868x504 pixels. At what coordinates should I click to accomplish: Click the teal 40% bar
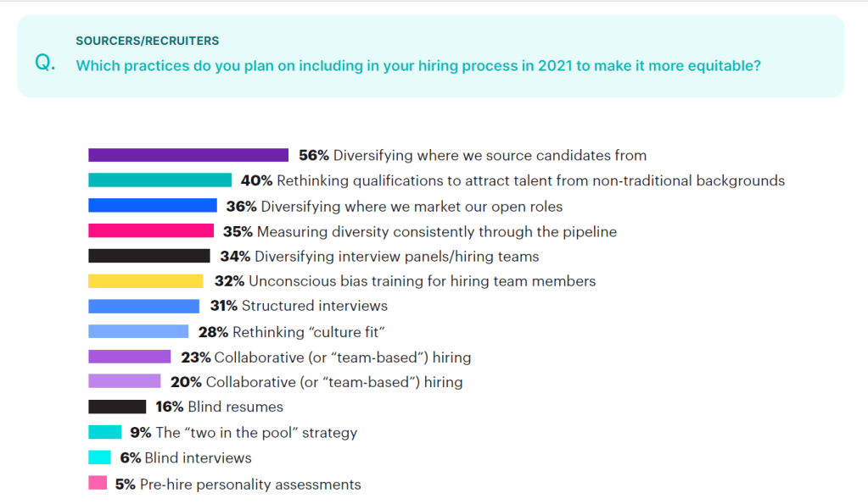click(160, 180)
